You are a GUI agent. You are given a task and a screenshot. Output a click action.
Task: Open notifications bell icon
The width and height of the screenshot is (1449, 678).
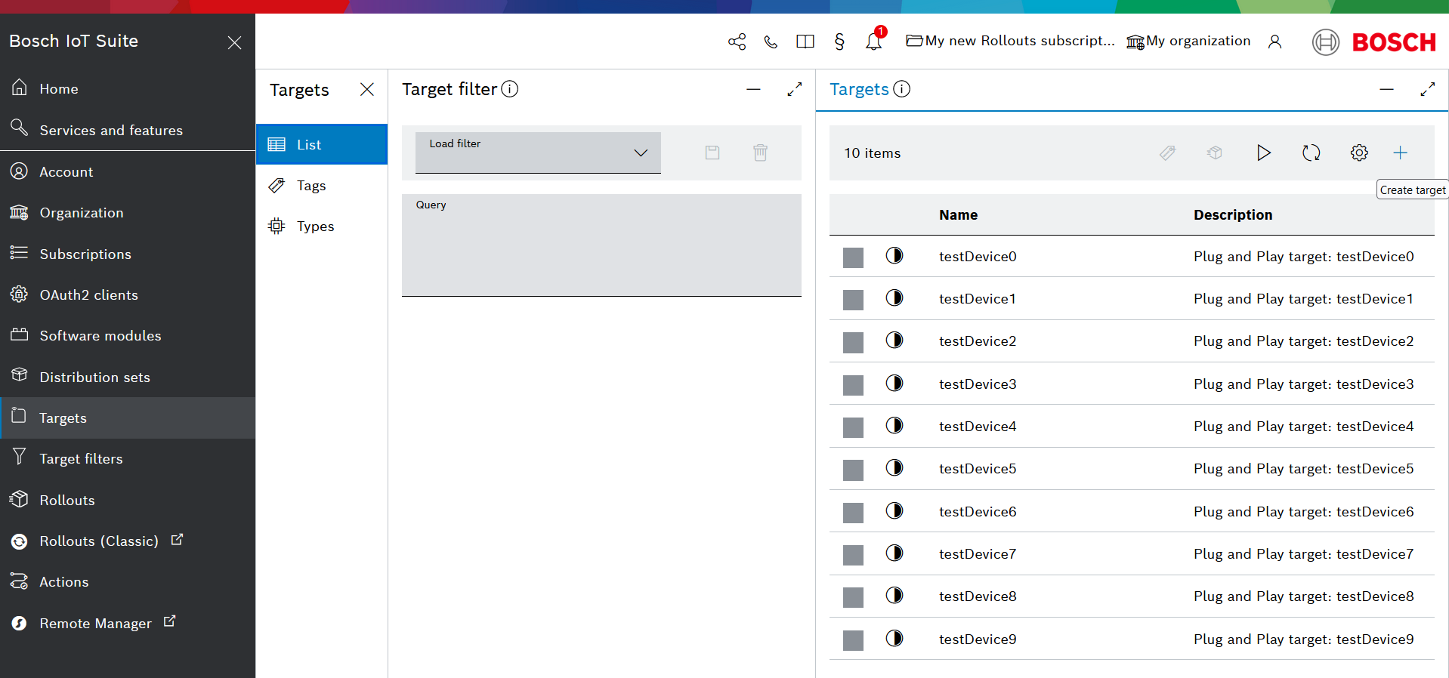click(x=873, y=42)
